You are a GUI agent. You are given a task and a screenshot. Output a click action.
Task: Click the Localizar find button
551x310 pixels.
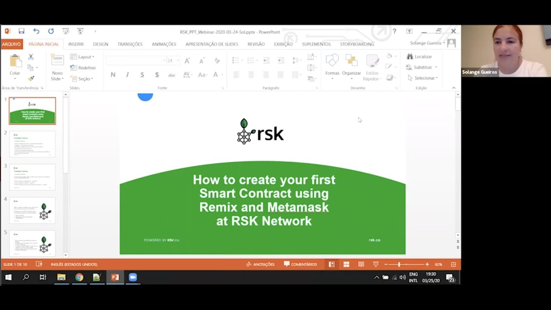tap(419, 56)
